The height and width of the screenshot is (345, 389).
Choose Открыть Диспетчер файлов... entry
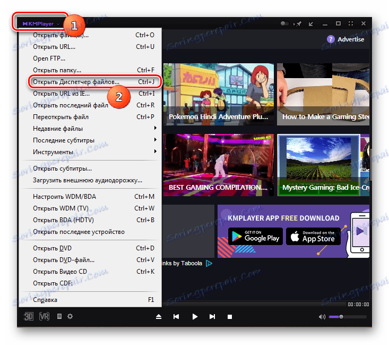(90, 82)
